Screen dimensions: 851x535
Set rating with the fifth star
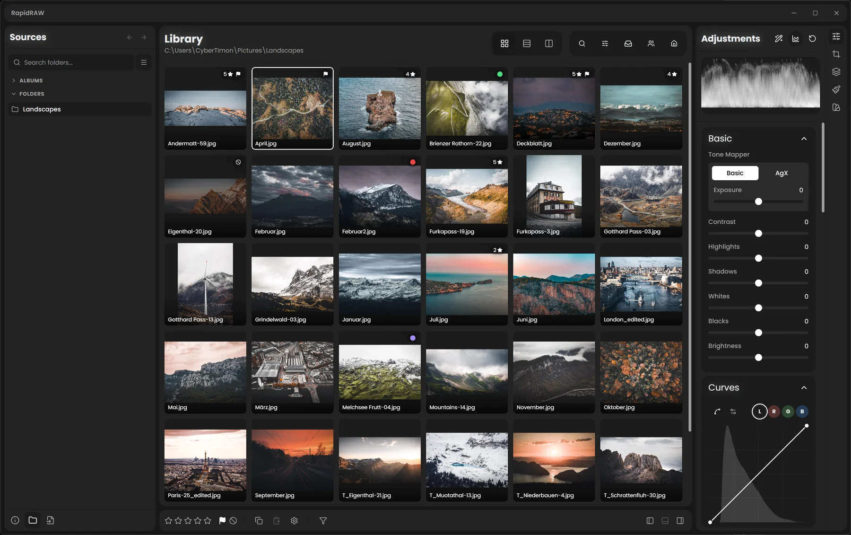(x=208, y=521)
